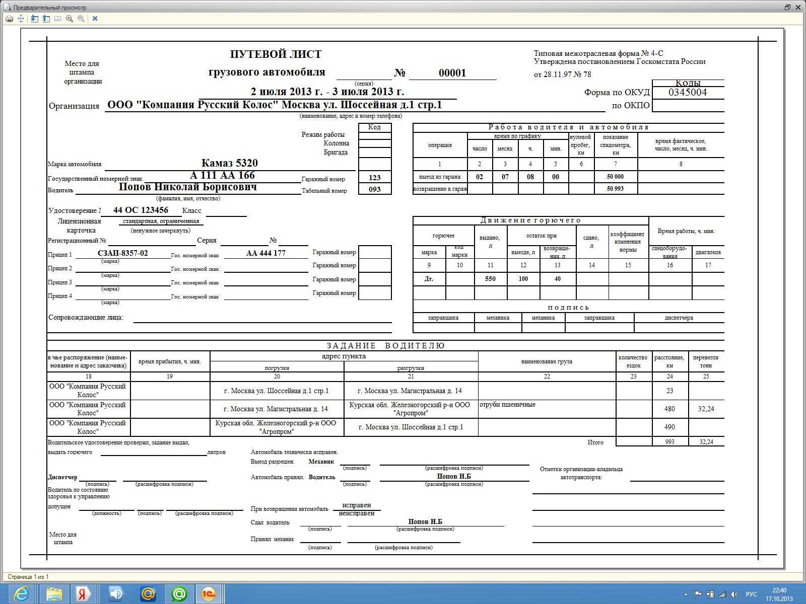Screen dimensions: 806x604
Task: Open the green @ agent app
Action: point(179,594)
